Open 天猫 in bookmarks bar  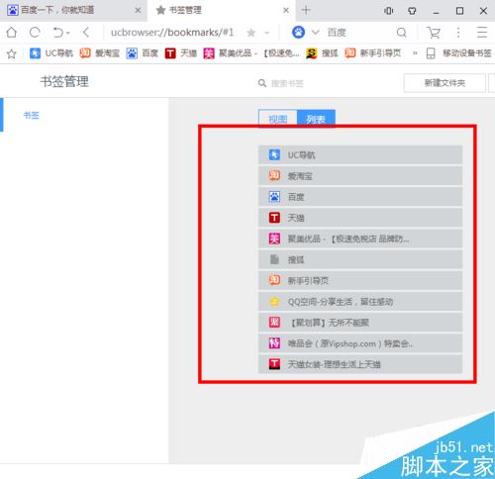(x=181, y=53)
